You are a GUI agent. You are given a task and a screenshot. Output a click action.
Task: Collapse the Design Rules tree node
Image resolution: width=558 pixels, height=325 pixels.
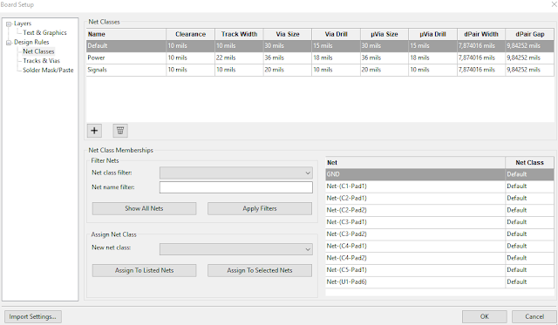pyautogui.click(x=9, y=43)
